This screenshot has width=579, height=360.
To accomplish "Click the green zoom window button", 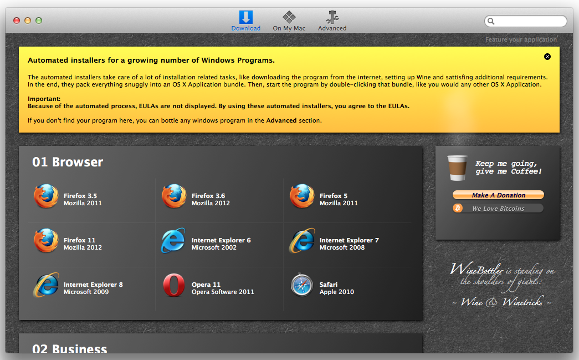I will (x=39, y=21).
